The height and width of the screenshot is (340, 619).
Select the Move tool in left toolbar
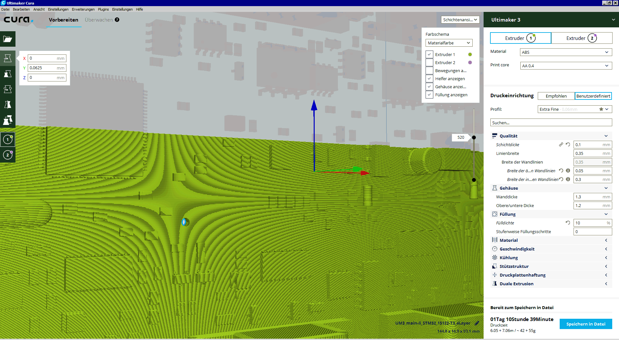[x=8, y=58]
